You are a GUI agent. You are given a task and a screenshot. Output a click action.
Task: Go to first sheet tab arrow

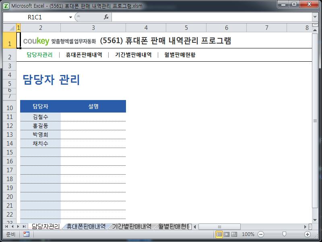6,227
